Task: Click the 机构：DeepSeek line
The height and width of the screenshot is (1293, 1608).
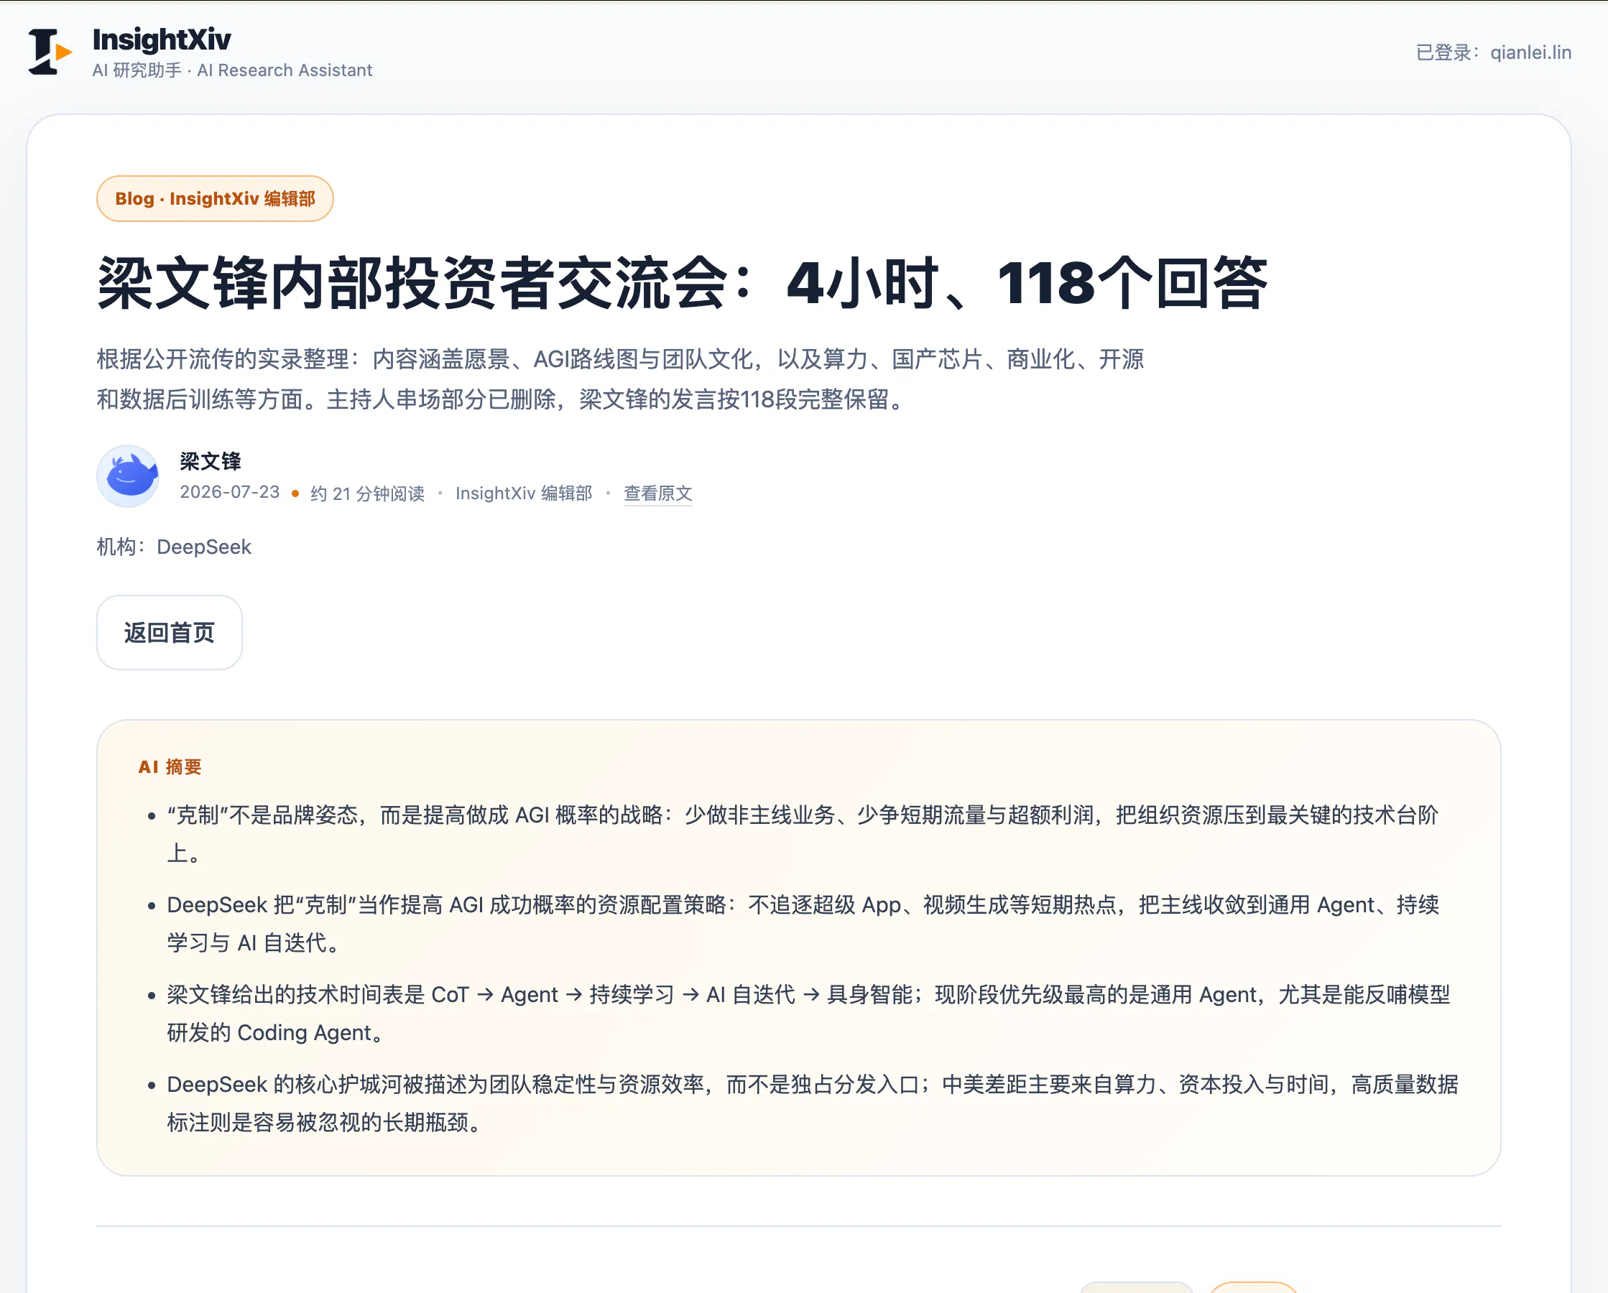Action: 174,547
